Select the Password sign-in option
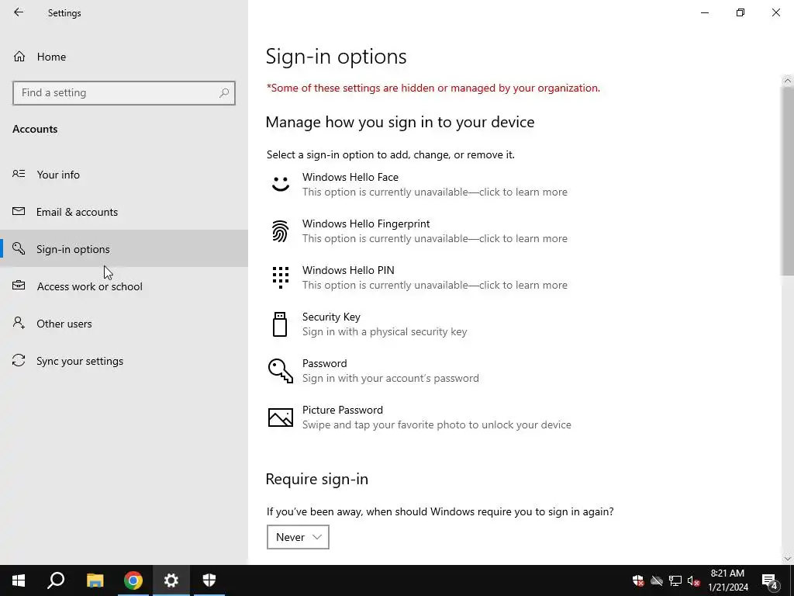Viewport: 794px width, 596px height. 418,371
